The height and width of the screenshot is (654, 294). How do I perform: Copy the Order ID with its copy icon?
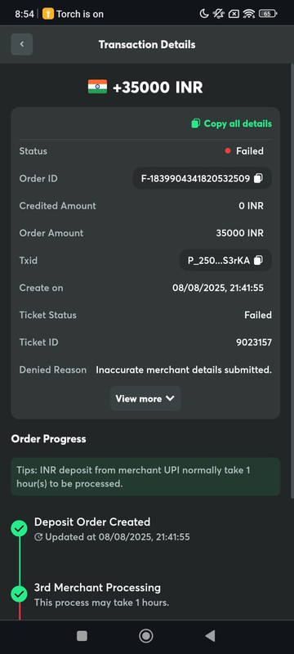click(x=258, y=178)
